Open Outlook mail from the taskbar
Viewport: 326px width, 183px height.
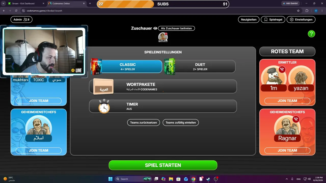(186, 179)
